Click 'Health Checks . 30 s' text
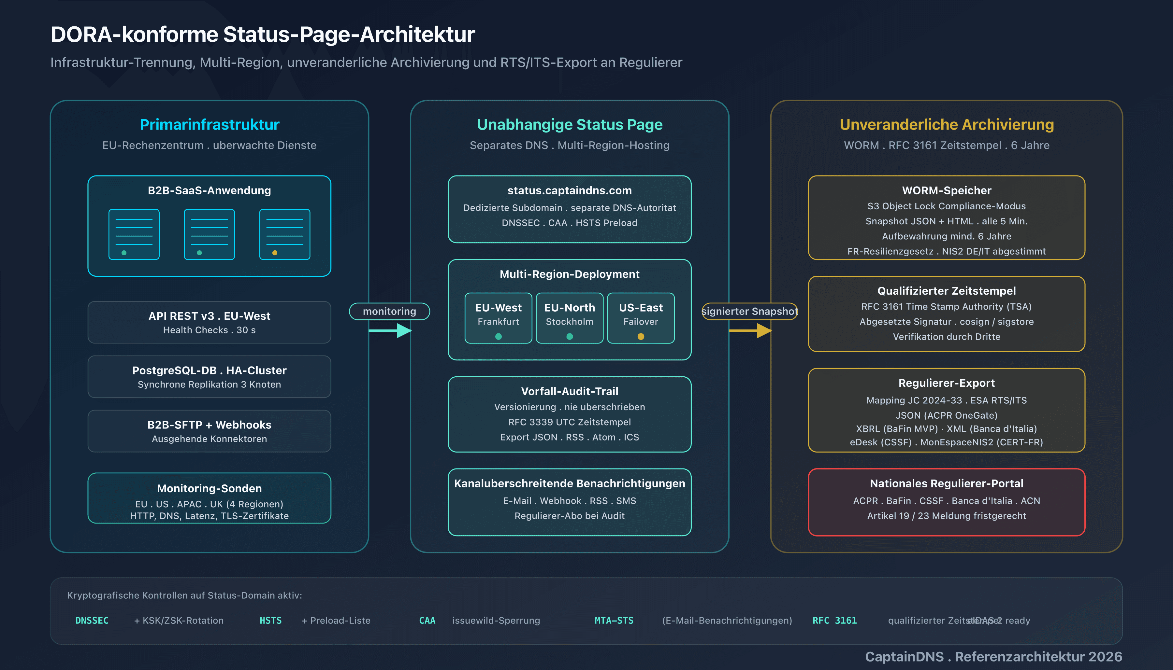Screen dimensions: 1173x670 click(x=210, y=330)
